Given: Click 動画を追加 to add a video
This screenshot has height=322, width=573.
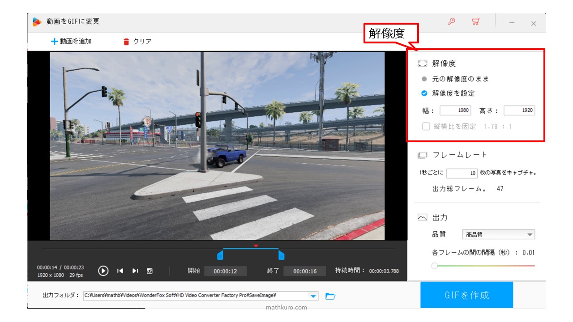Looking at the screenshot, I should 71,41.
